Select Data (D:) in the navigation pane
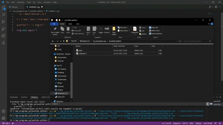223x125 pixels. click(61, 97)
